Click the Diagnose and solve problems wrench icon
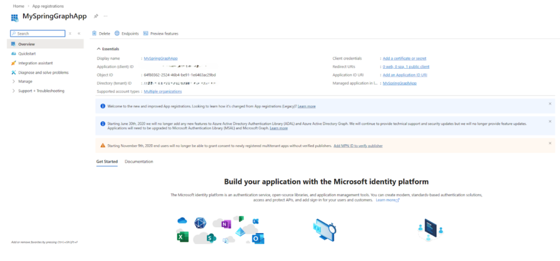This screenshot has width=560, height=261. 14,73
